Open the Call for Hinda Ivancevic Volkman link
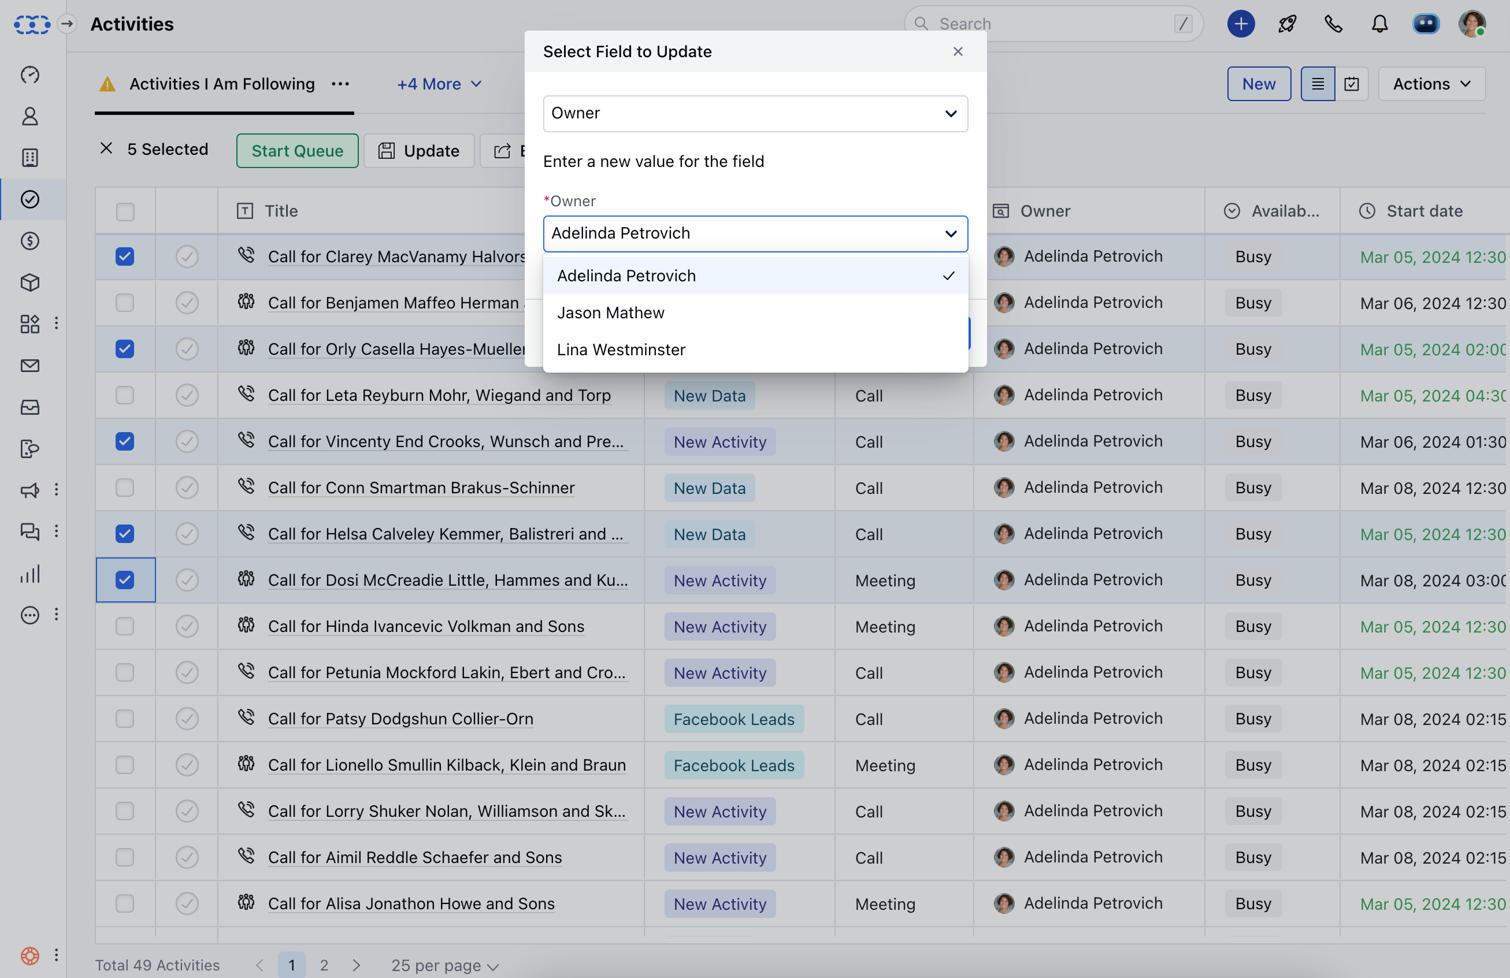1510x978 pixels. pyautogui.click(x=426, y=627)
